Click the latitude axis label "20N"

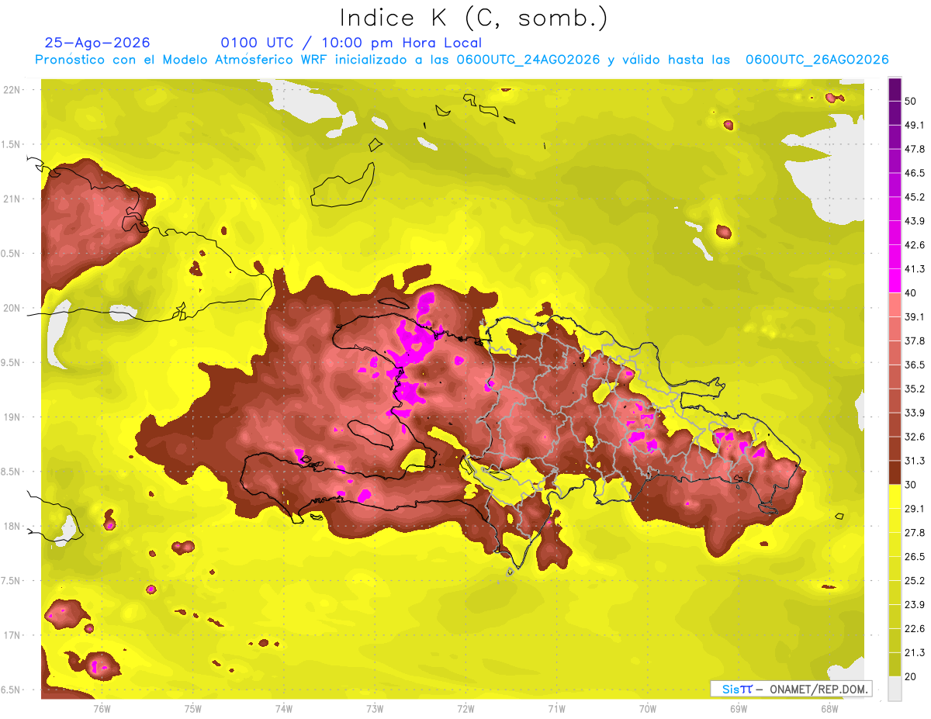click(13, 308)
